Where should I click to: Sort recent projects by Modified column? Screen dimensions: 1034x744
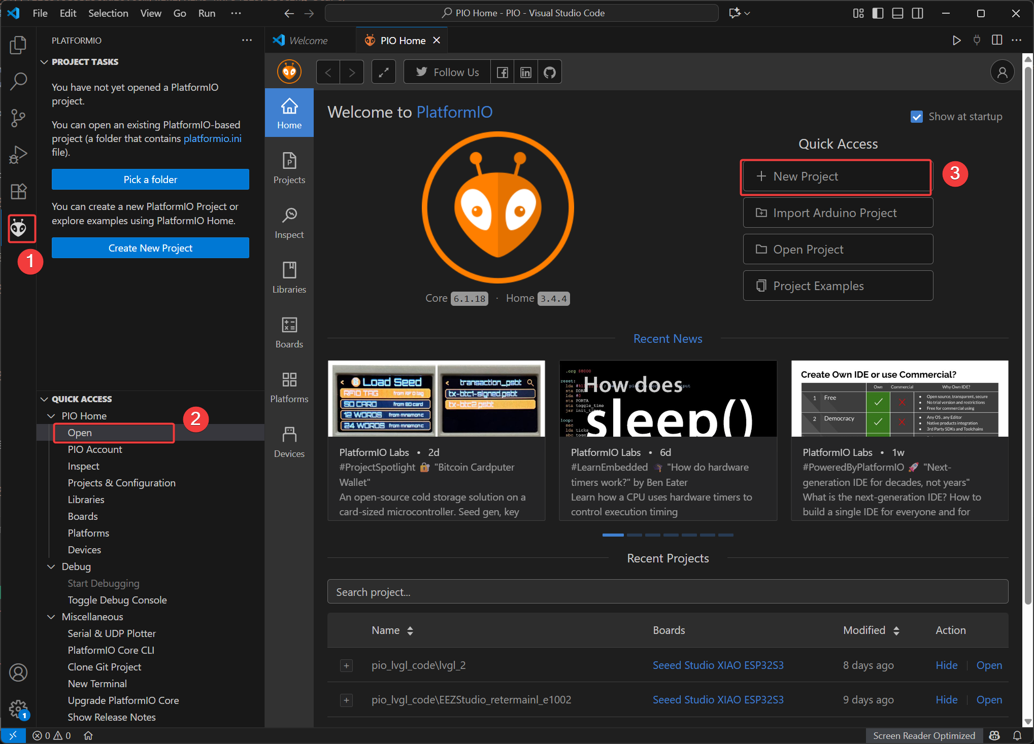pos(896,630)
